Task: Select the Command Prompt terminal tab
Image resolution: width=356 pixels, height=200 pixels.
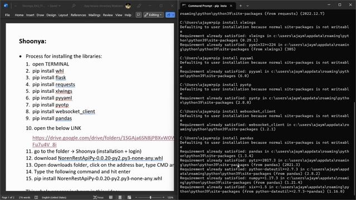Action: [207, 6]
